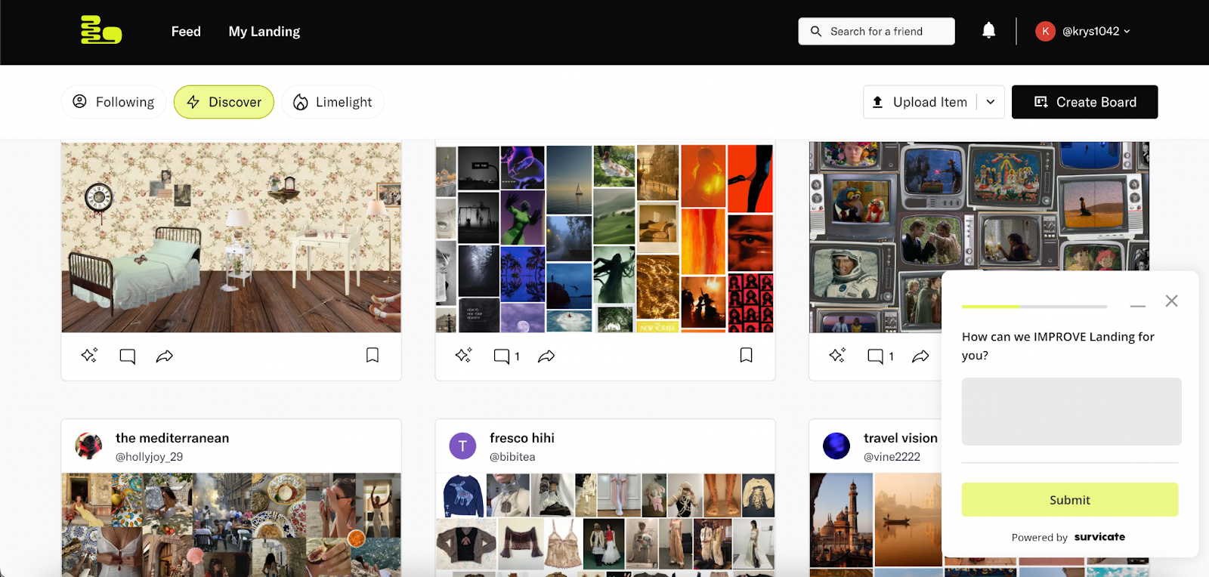Open My Landing page
This screenshot has width=1209, height=577.
264,31
